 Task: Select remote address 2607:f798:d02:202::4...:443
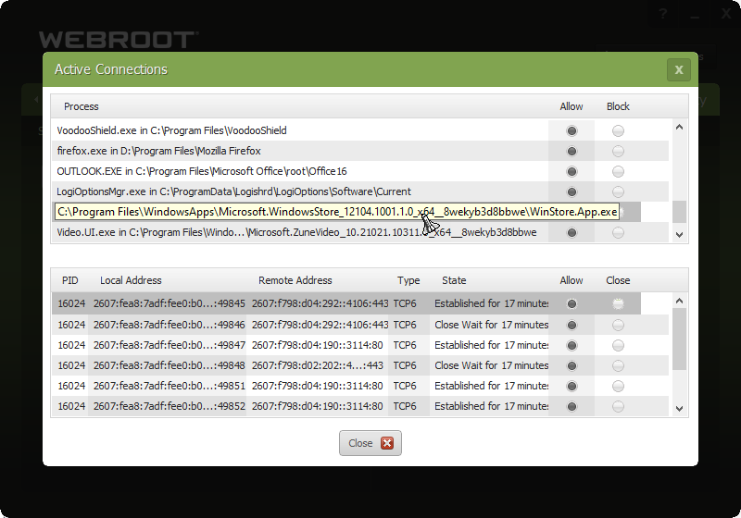pos(317,365)
